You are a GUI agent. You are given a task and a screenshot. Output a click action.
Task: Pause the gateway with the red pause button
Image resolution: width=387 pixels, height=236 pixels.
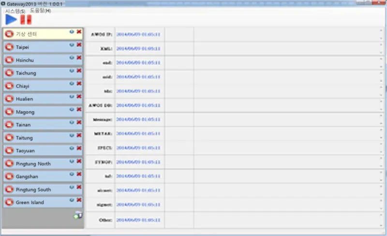[x=26, y=19]
